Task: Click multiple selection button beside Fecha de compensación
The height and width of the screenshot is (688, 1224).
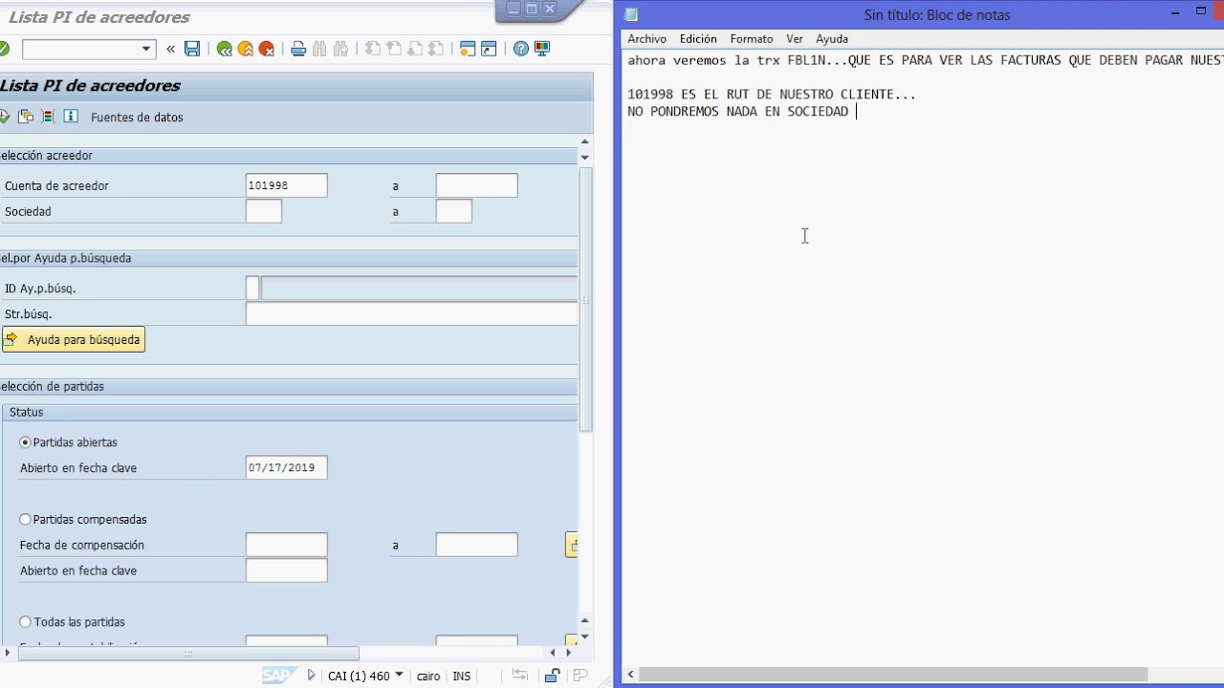Action: click(x=572, y=545)
